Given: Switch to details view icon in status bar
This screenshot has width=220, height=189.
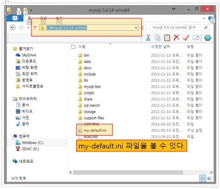Looking at the screenshot, I should (202, 178).
